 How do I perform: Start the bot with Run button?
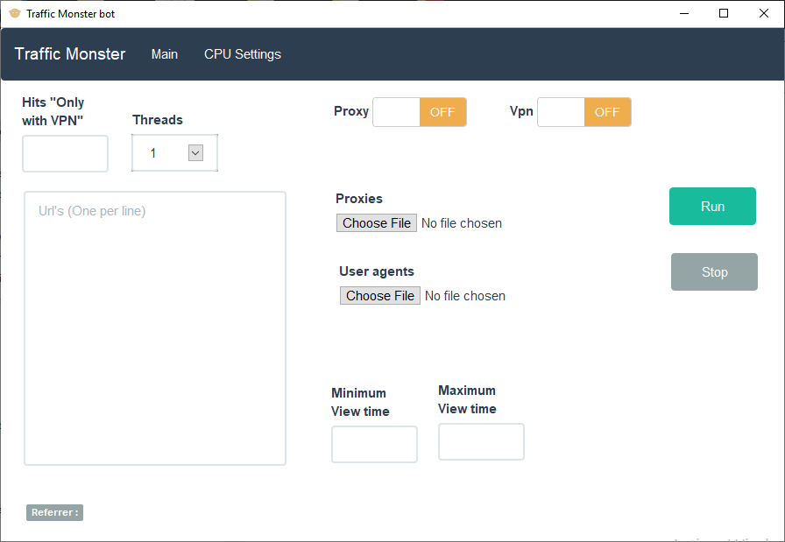click(x=712, y=206)
